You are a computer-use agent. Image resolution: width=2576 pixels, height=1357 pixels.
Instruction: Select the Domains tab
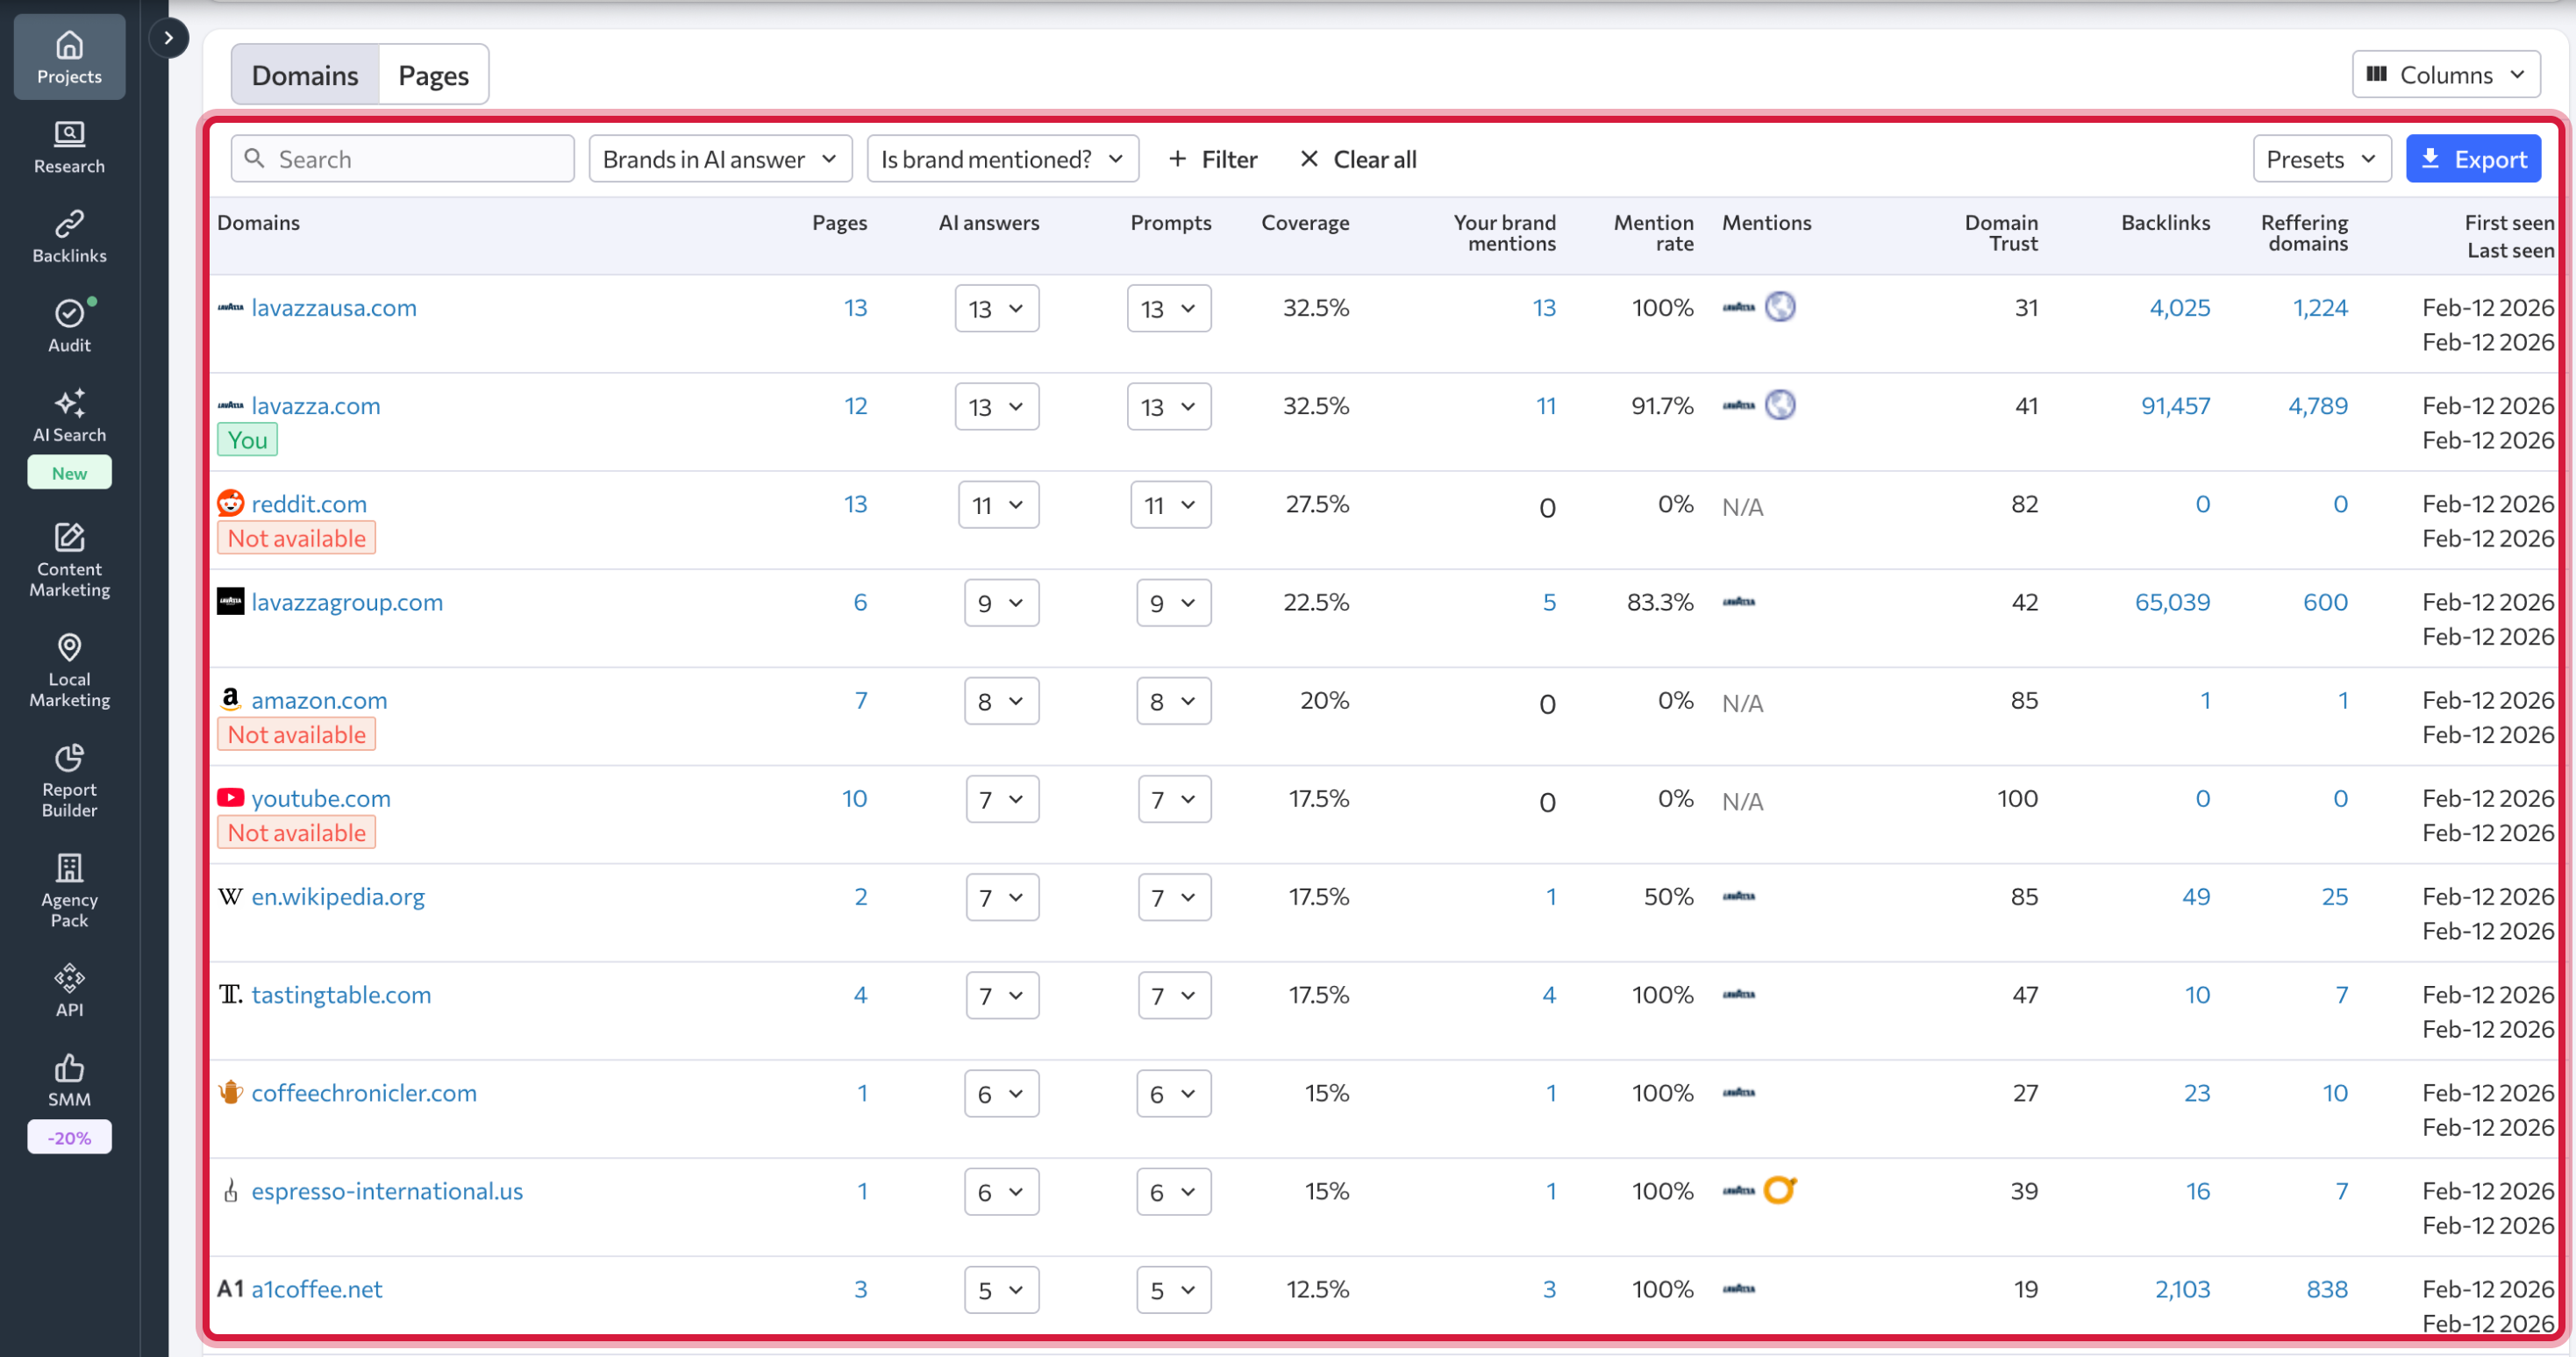pyautogui.click(x=304, y=75)
